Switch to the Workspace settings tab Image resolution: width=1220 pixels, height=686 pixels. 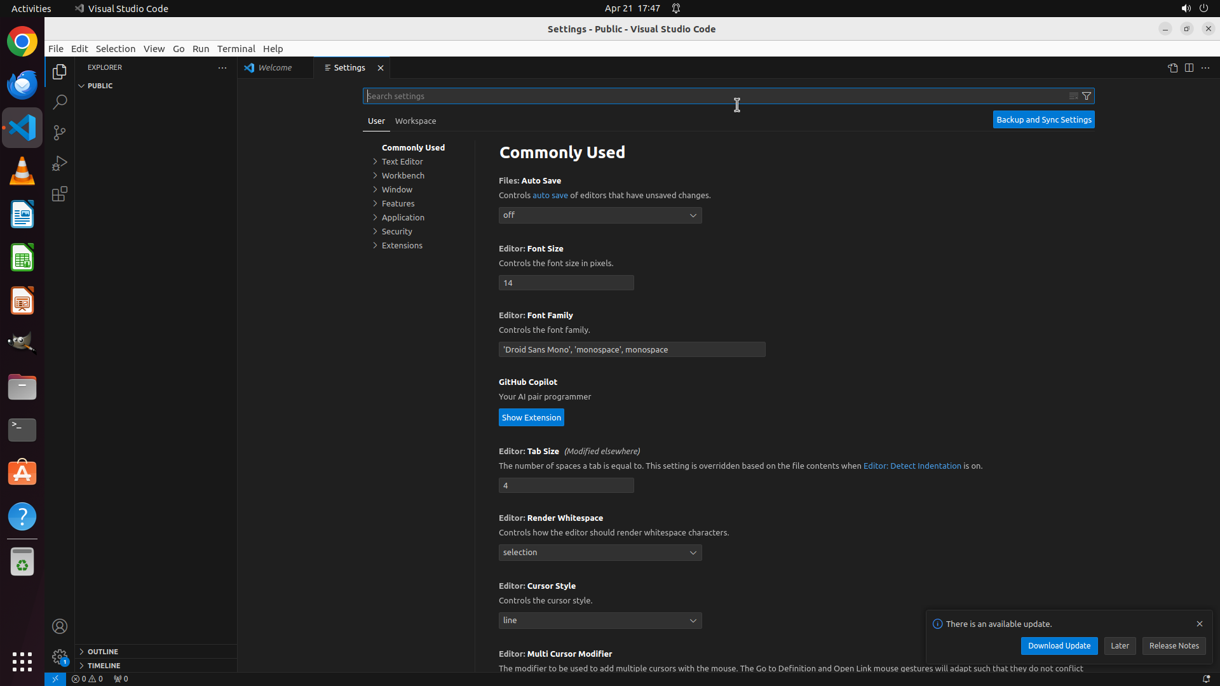(x=415, y=121)
